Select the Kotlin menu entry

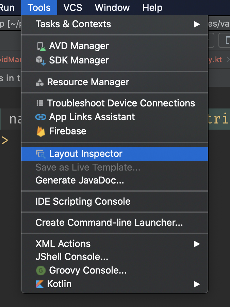[x=115, y=284]
